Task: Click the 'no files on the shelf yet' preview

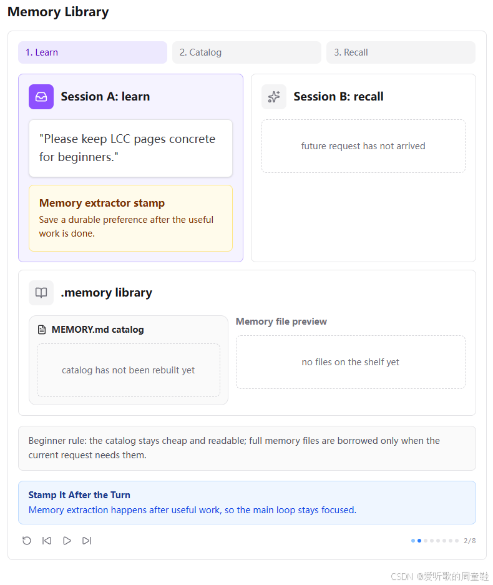Action: pyautogui.click(x=351, y=362)
